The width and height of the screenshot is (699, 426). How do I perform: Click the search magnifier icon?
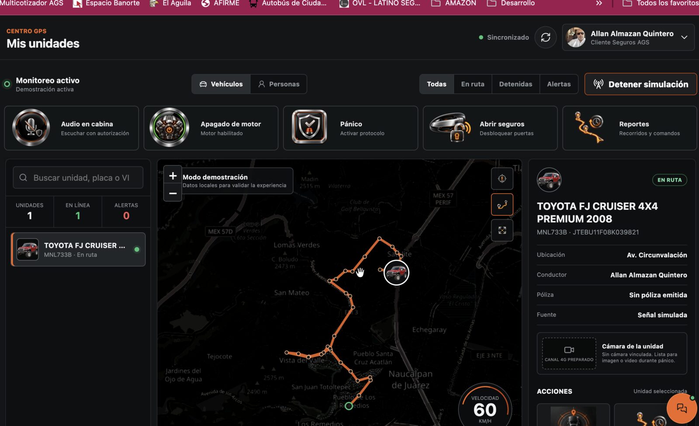[x=24, y=178]
